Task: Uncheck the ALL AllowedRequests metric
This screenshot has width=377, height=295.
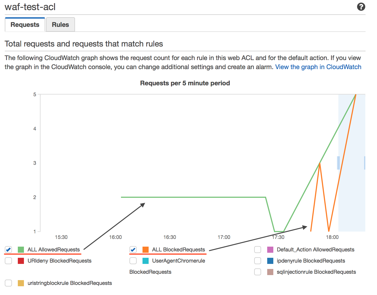Action: tap(8, 249)
